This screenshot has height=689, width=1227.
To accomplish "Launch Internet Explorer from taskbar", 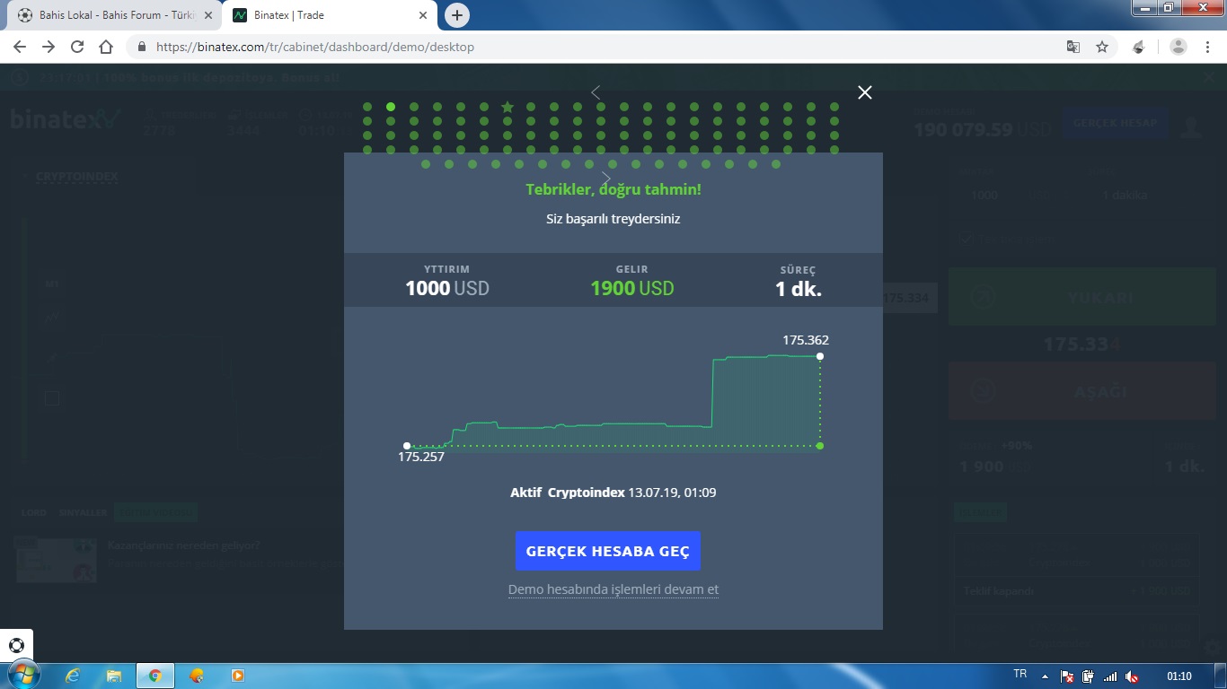I will (72, 676).
